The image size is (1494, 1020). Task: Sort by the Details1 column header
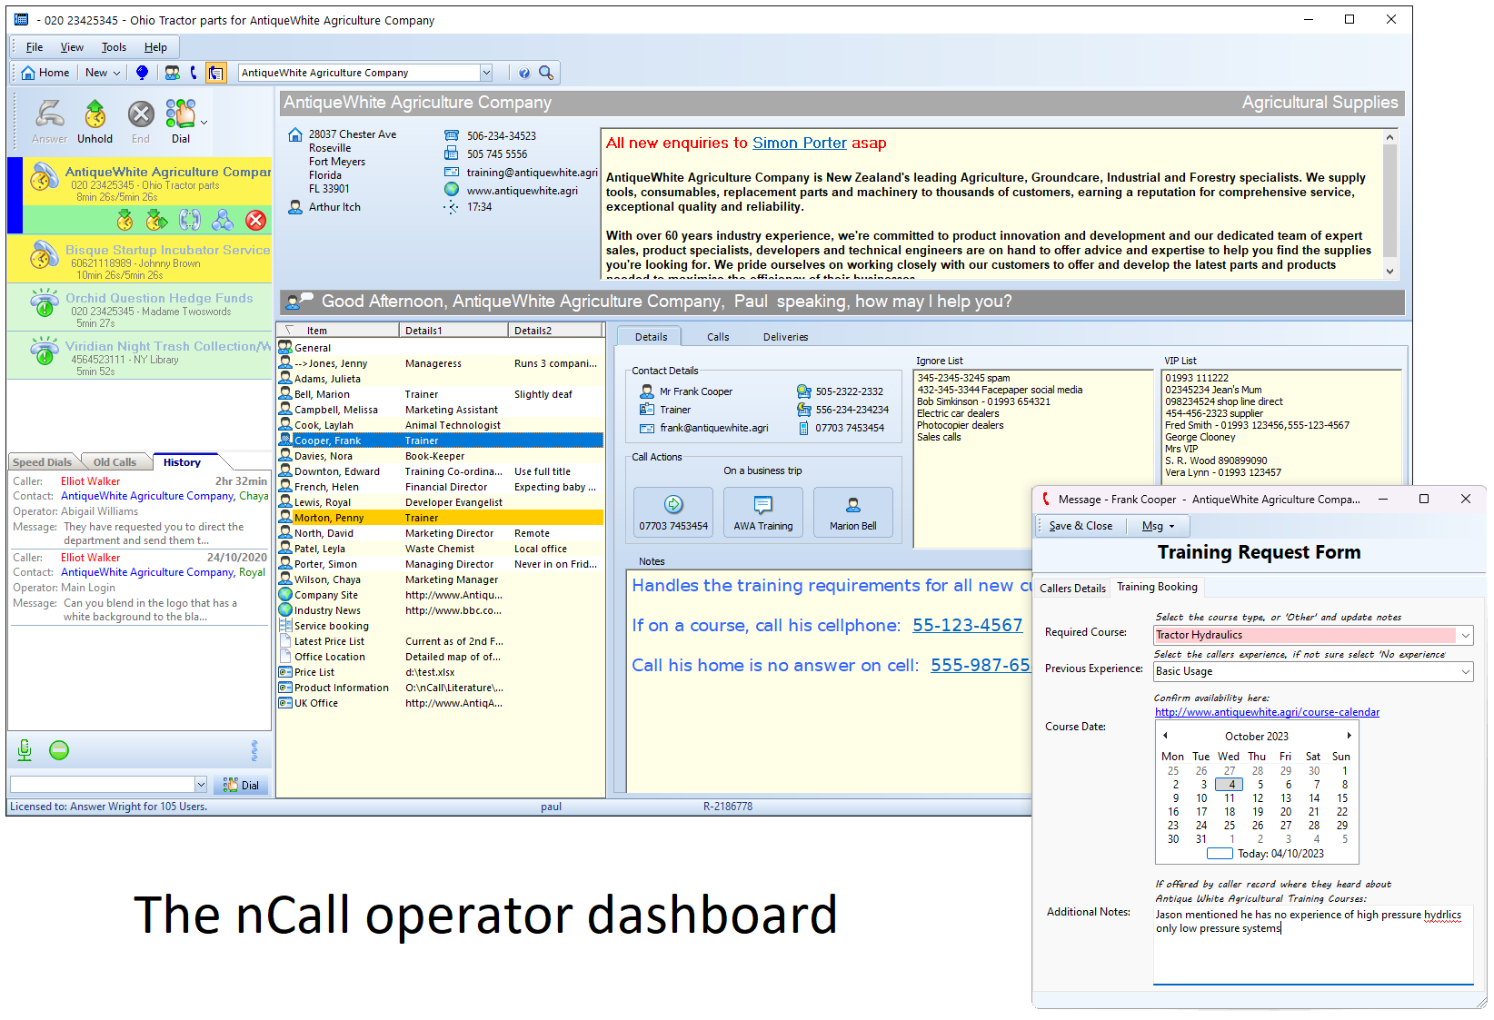coord(453,331)
